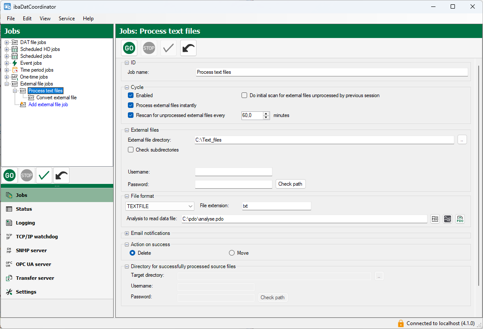The width and height of the screenshot is (483, 329).
Task: Click the External files Username field
Action: [x=233, y=172]
